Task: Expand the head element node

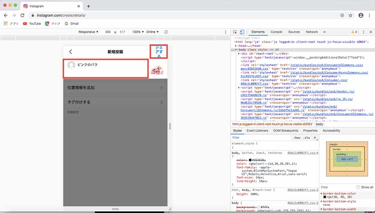Action: click(x=236, y=46)
